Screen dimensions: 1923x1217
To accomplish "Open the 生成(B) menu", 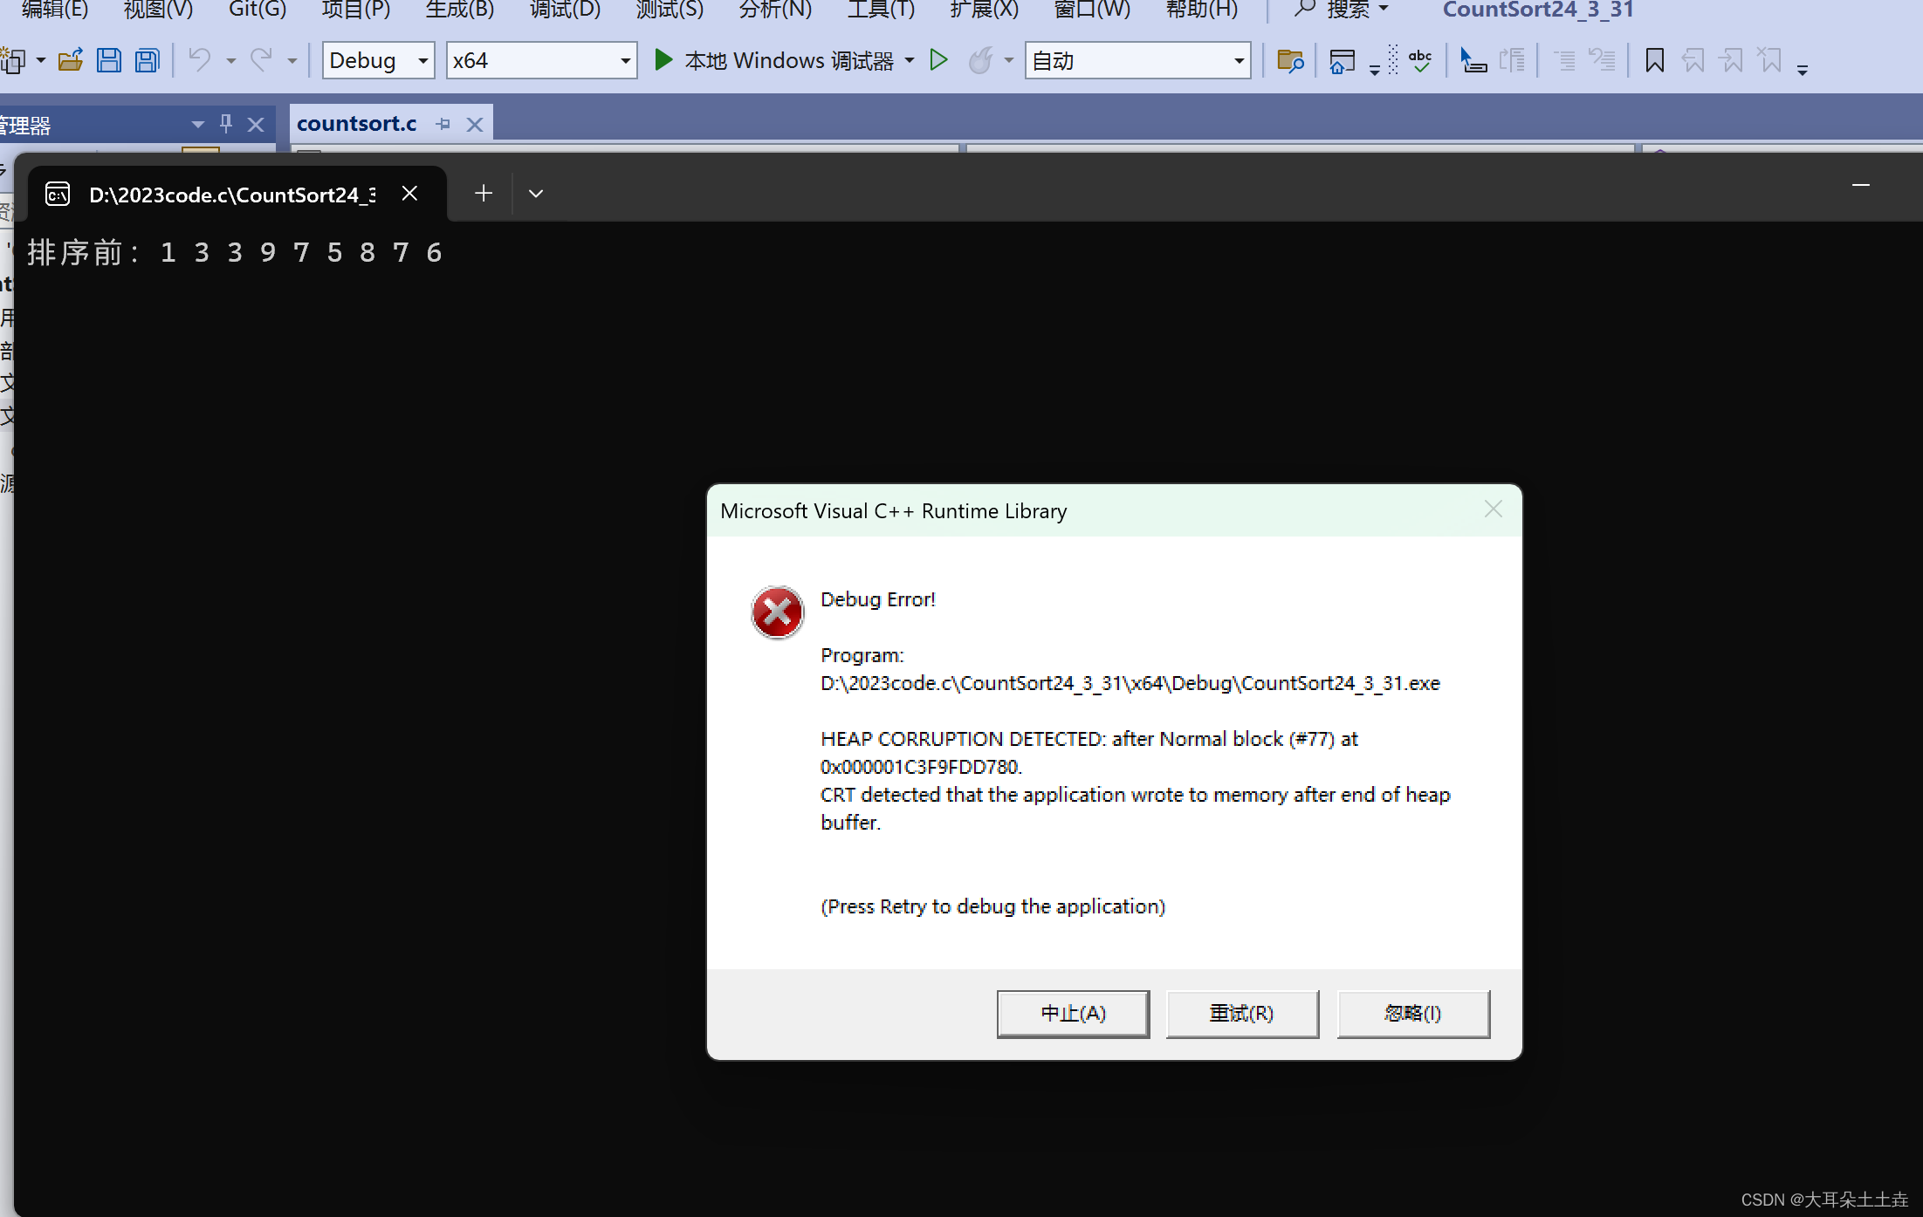I will click(x=459, y=10).
